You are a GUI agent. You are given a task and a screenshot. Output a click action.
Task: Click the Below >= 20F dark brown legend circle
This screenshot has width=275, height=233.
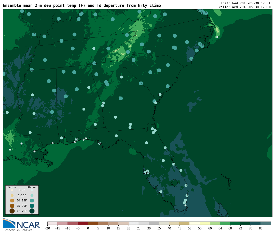pos(12,211)
